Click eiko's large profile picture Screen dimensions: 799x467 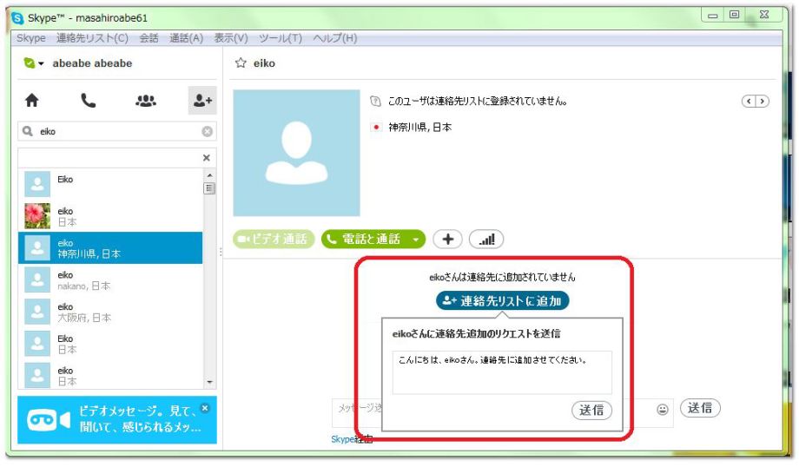[x=296, y=154]
